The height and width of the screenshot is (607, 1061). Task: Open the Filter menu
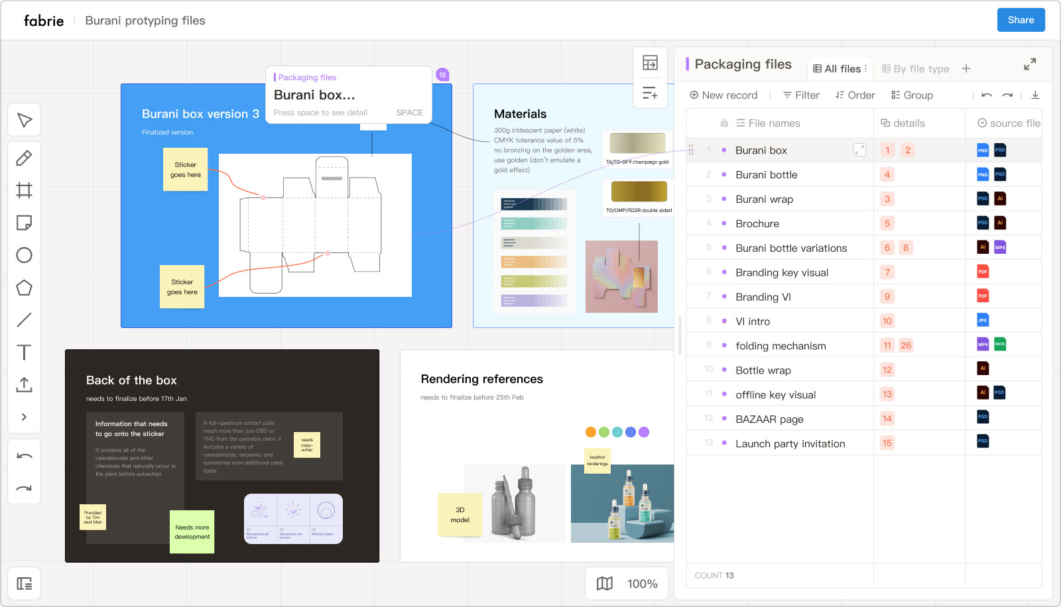[801, 95]
